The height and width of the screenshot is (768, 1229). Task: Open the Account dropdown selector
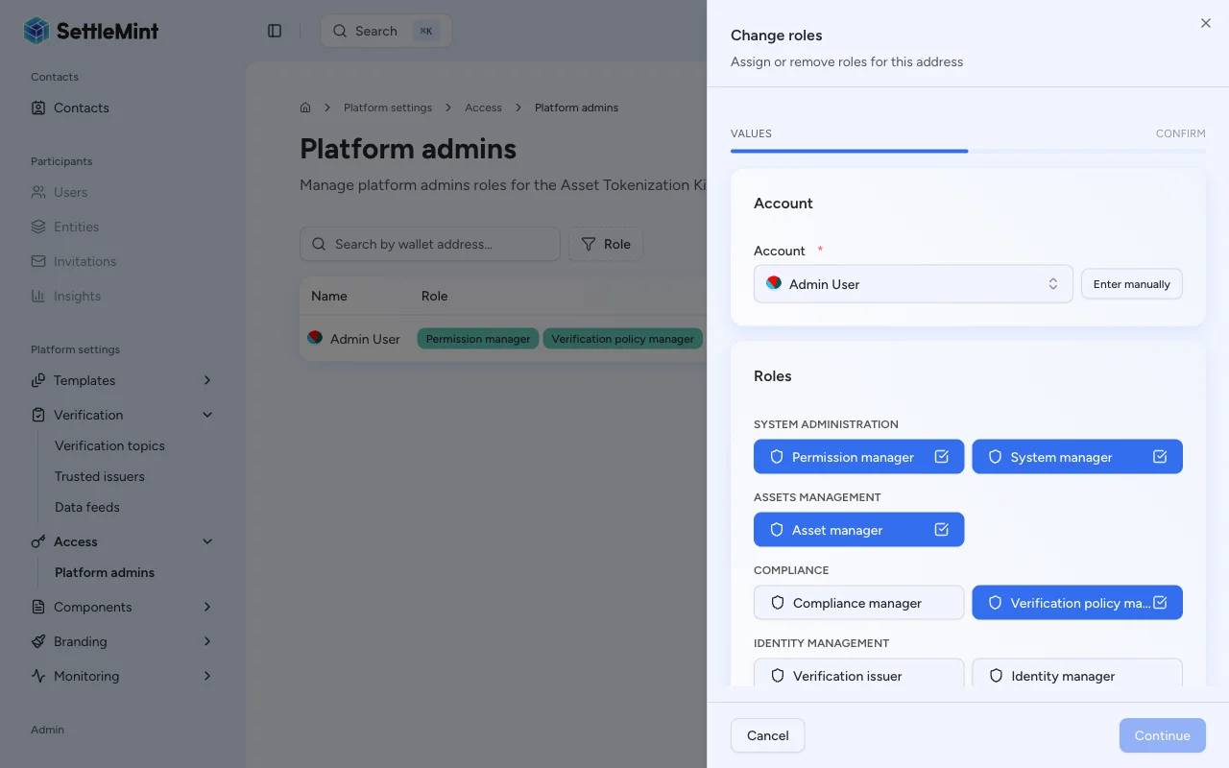click(x=912, y=284)
